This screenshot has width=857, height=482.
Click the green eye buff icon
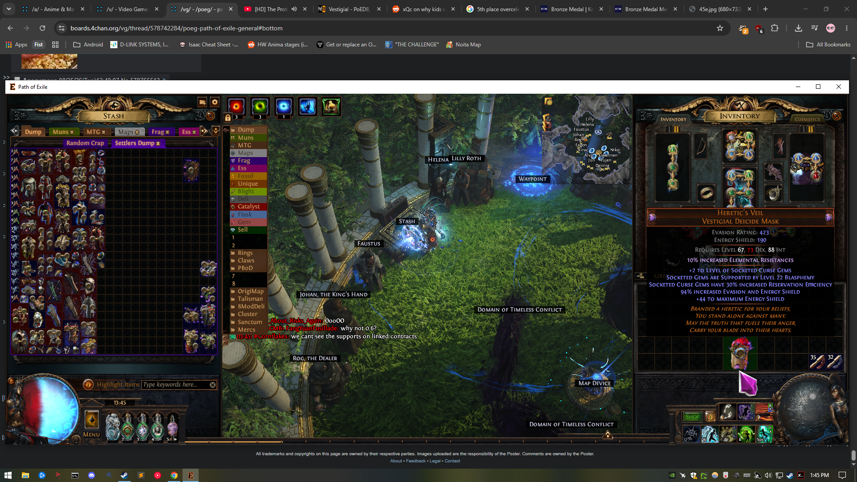click(260, 106)
